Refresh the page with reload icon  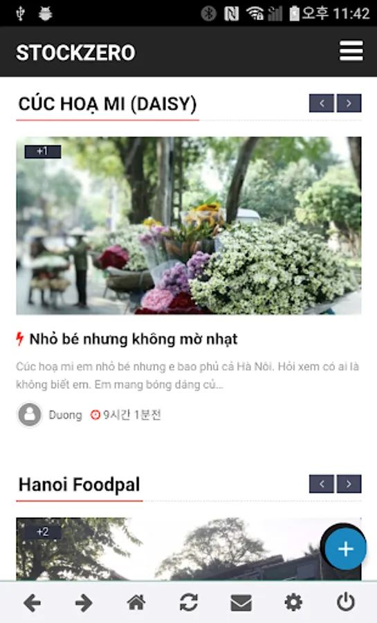click(188, 602)
